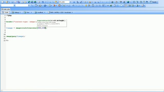Image resolution: width=164 pixels, height=92 pixels.
Task: Click the '?>' closing tag on line 13
Action: point(7,41)
